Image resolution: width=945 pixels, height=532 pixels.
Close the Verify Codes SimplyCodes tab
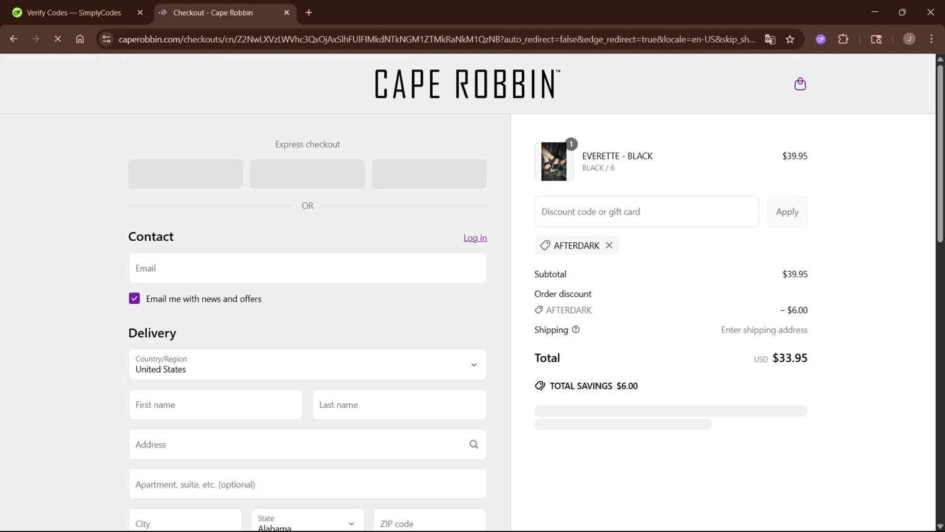point(140,13)
